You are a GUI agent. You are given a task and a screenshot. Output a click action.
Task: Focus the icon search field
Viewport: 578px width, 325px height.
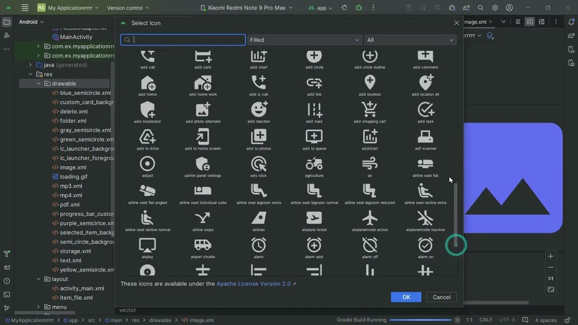tap(183, 40)
